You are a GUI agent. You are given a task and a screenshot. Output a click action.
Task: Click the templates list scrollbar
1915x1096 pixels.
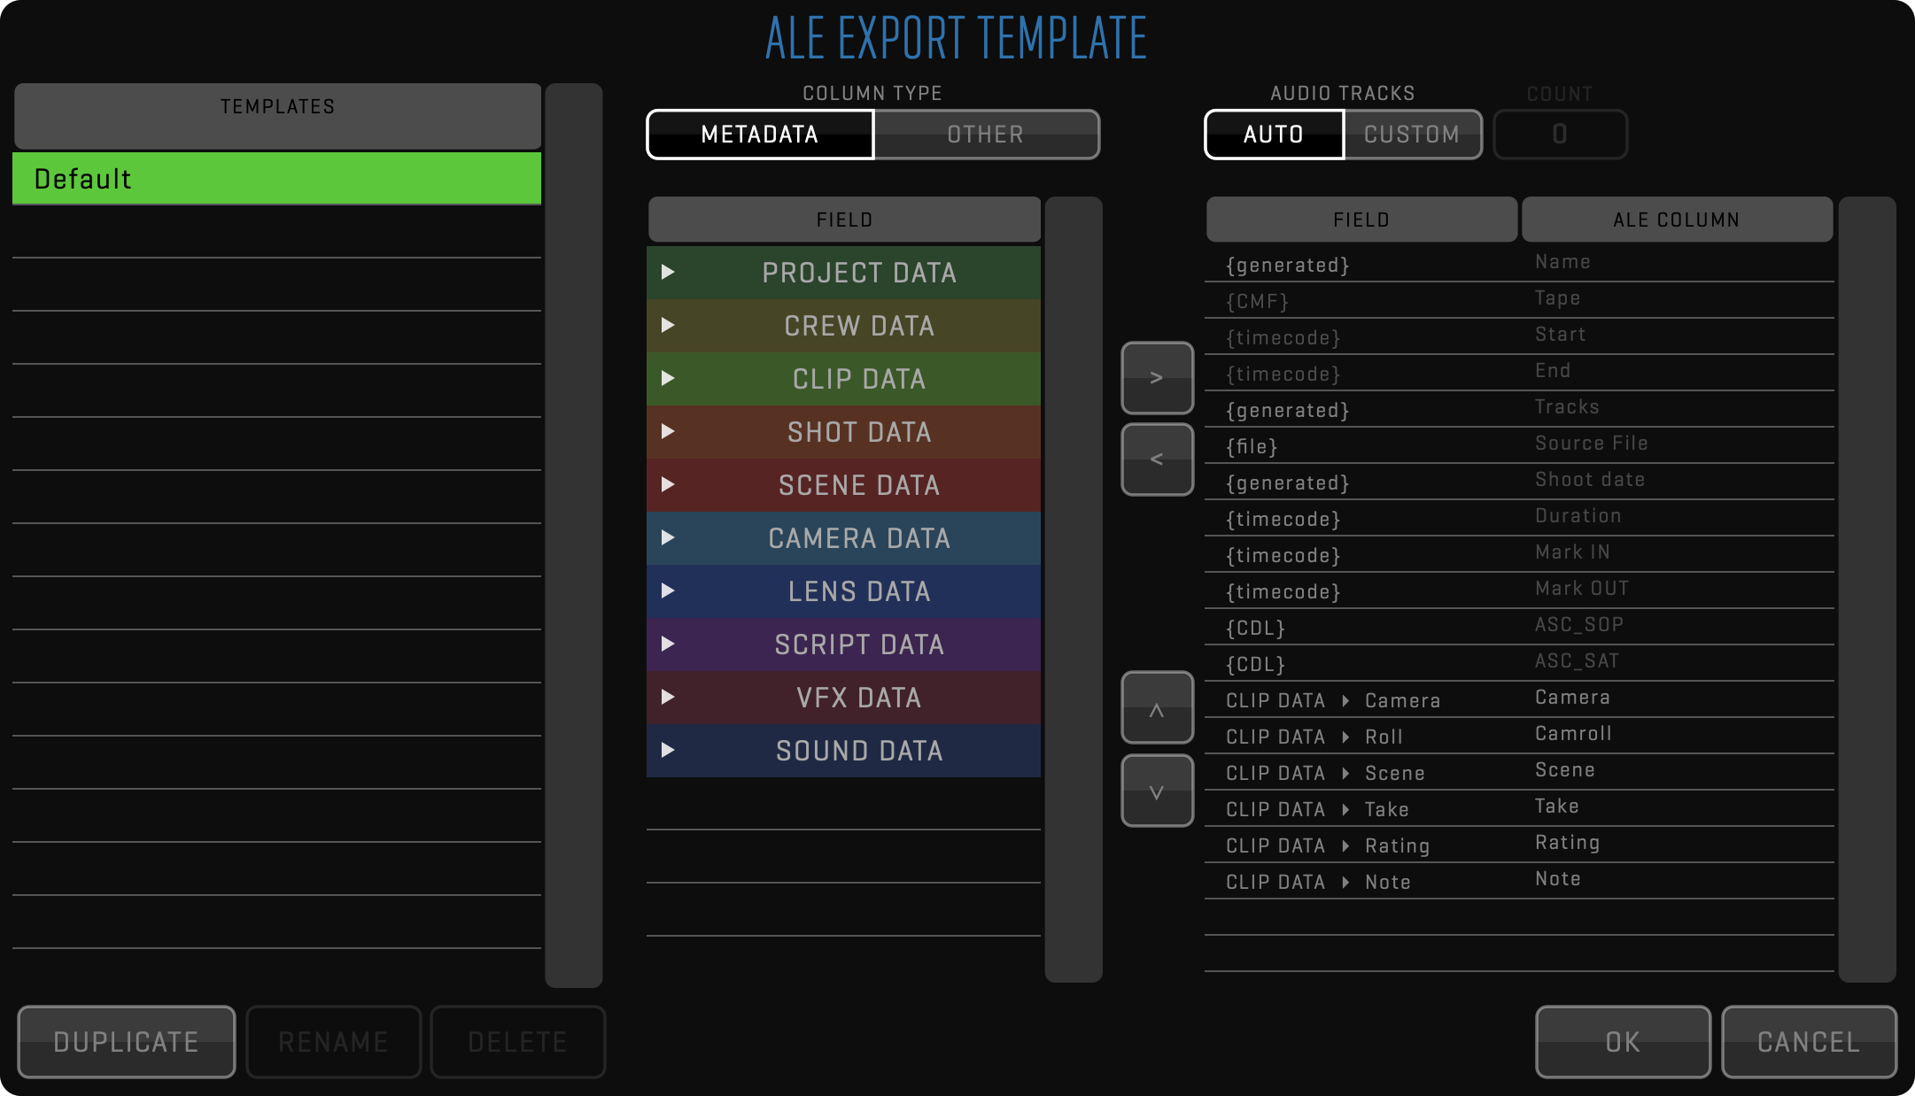point(574,535)
